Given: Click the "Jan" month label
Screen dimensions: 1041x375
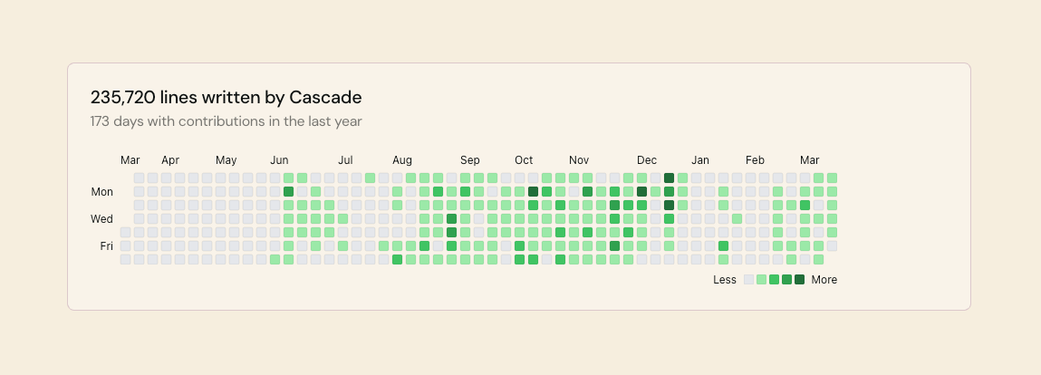Looking at the screenshot, I should [x=700, y=160].
